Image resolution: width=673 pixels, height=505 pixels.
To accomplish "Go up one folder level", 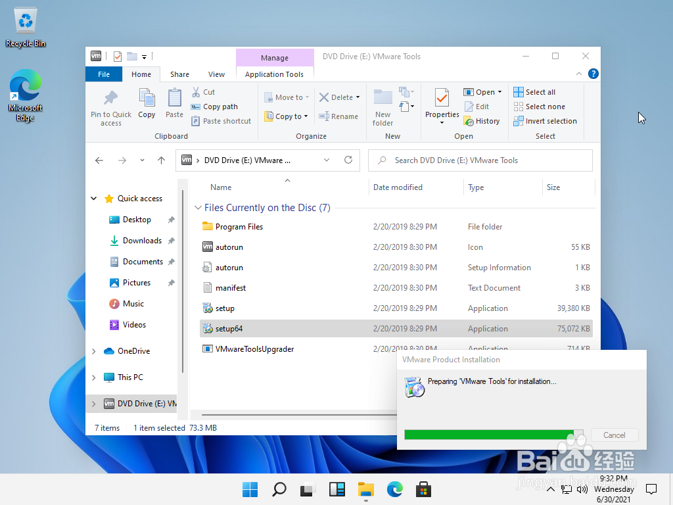I will 162,160.
